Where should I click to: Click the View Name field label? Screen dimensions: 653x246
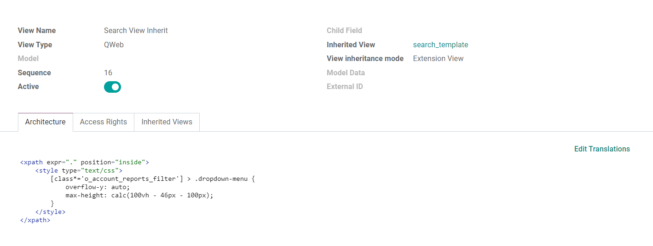37,31
